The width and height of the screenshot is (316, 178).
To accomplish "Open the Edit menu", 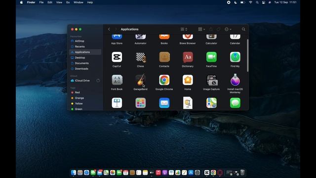I will coord(50,2).
